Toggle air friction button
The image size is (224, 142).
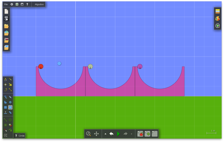[x=148, y=134]
